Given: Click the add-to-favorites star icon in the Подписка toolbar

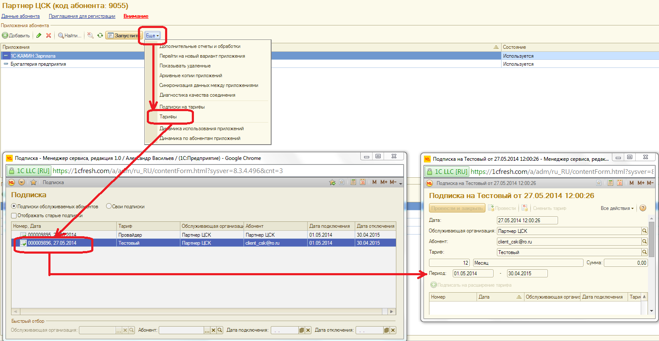Looking at the screenshot, I should [333, 182].
